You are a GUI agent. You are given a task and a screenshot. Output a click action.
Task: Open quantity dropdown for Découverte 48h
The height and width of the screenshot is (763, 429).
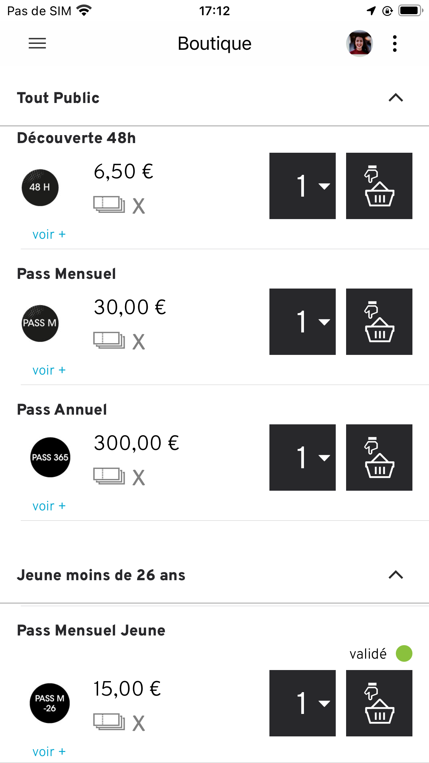tap(302, 186)
